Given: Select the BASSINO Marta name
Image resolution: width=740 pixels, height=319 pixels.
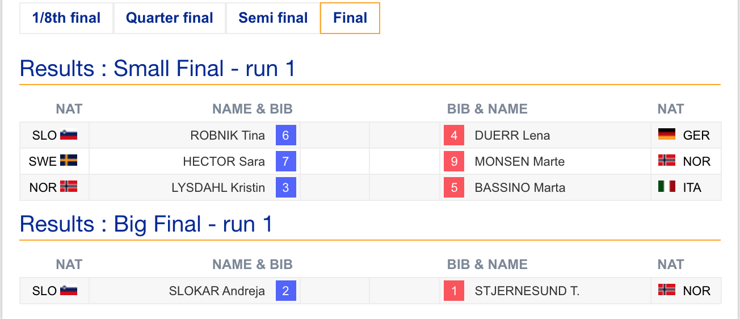Looking at the screenshot, I should point(520,187).
